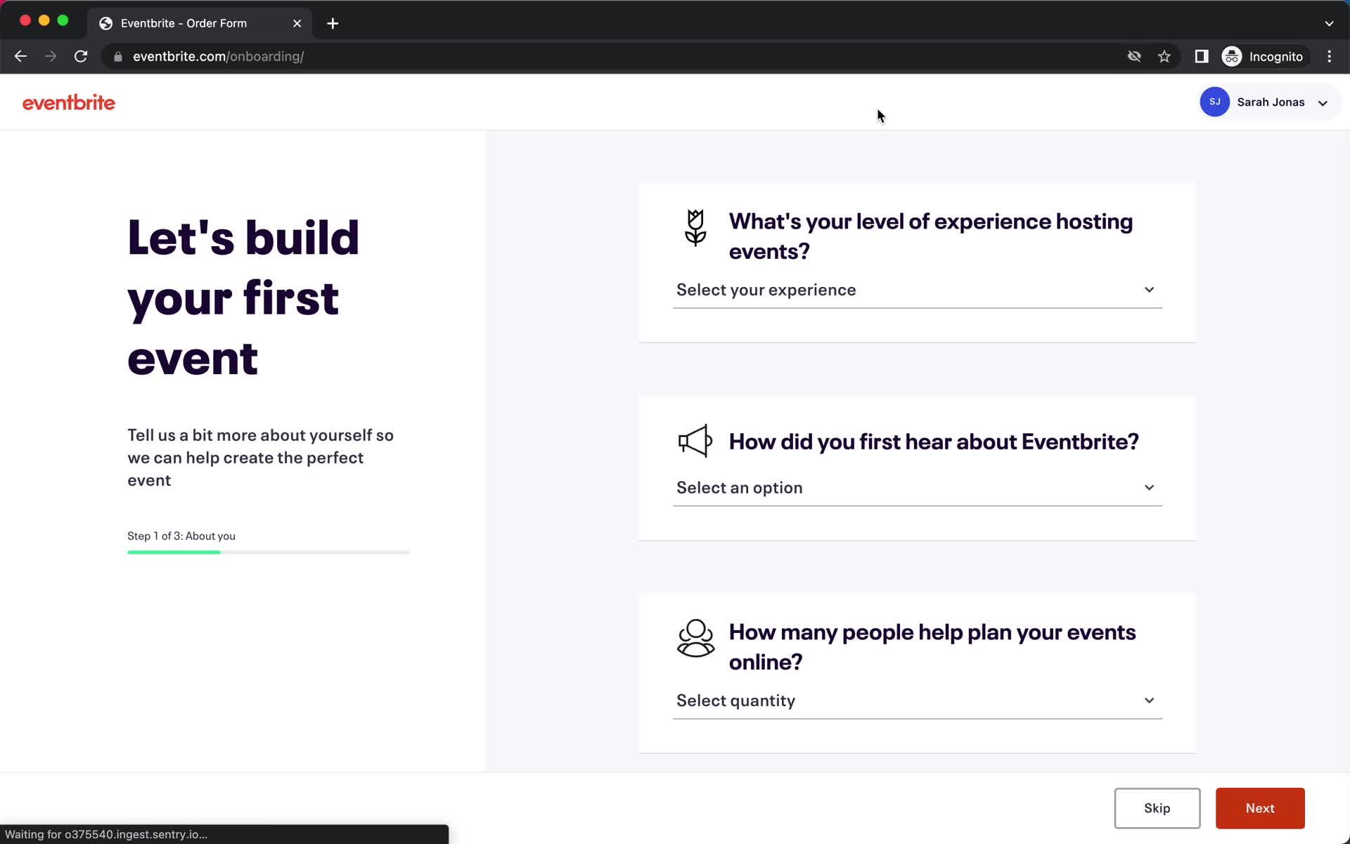Click the onboarding step progress bar

(x=269, y=552)
